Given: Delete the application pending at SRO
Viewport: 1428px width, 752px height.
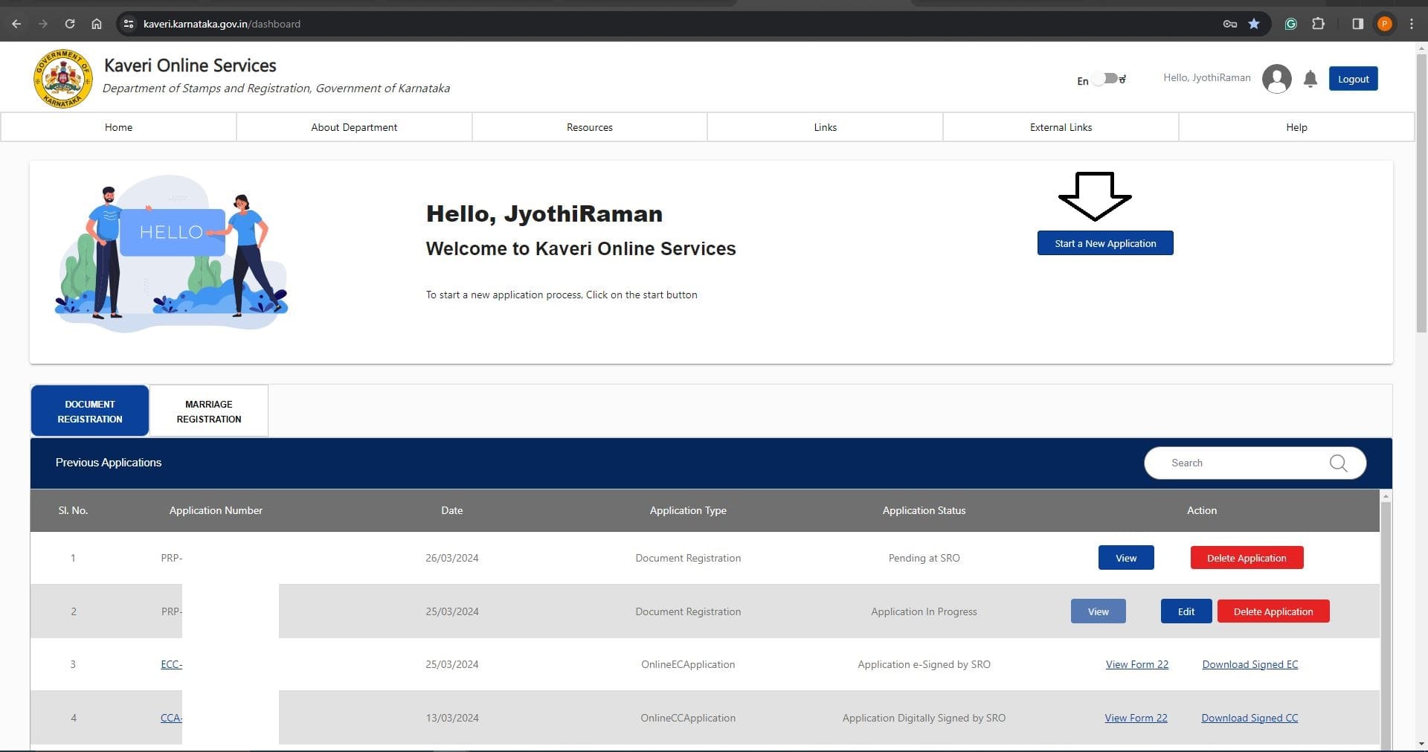Looking at the screenshot, I should [1247, 558].
